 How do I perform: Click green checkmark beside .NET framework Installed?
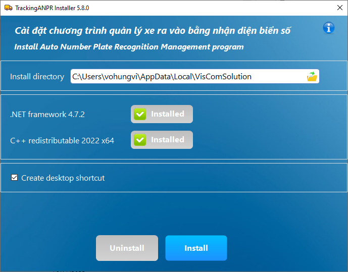pos(140,115)
